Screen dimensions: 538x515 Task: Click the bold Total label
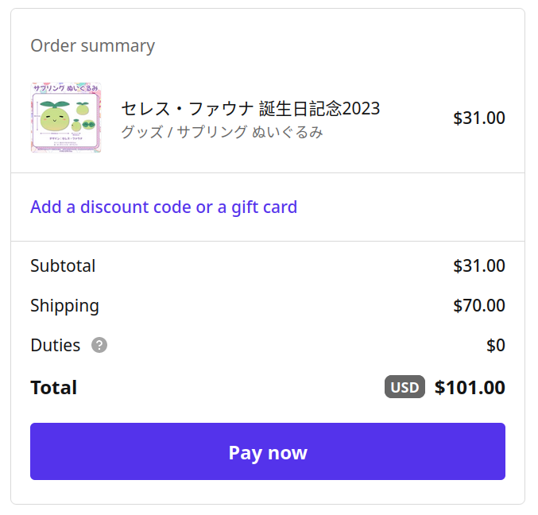tap(53, 388)
